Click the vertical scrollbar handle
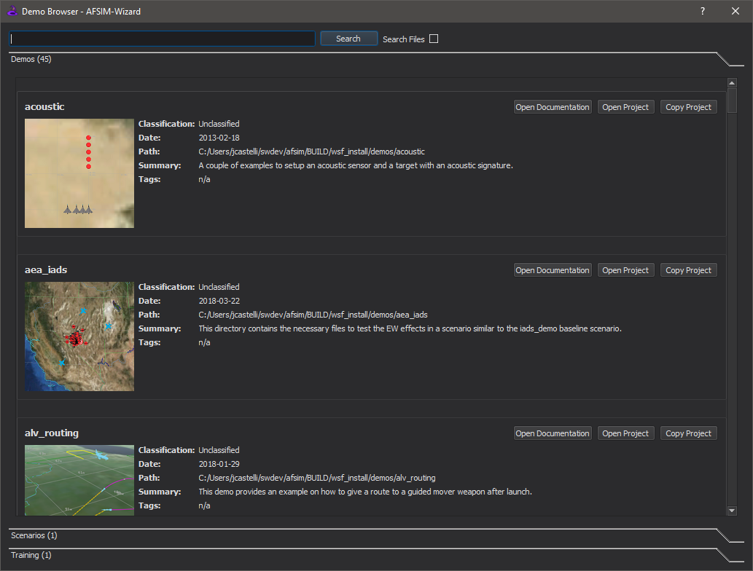 click(x=732, y=101)
